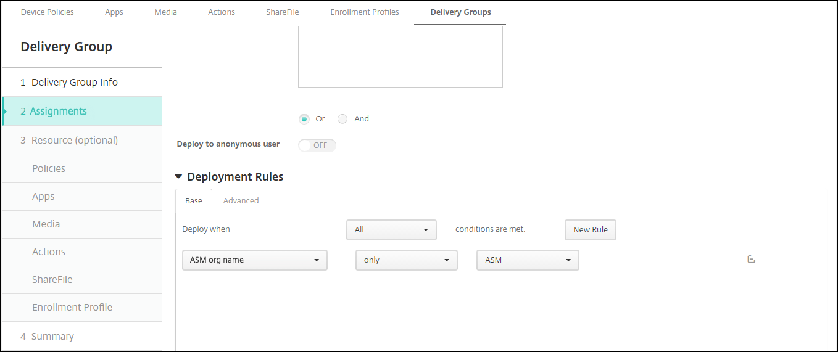The height and width of the screenshot is (352, 838).
Task: Open the only operator dropdown
Action: pyautogui.click(x=406, y=260)
